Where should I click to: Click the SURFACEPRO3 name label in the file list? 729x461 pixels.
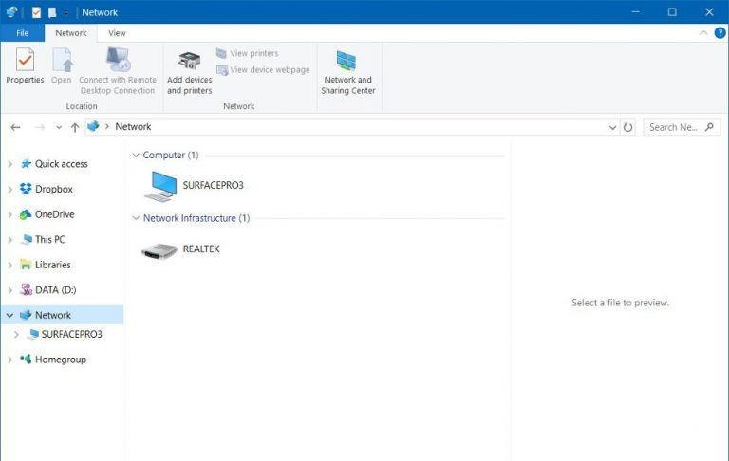pos(213,185)
